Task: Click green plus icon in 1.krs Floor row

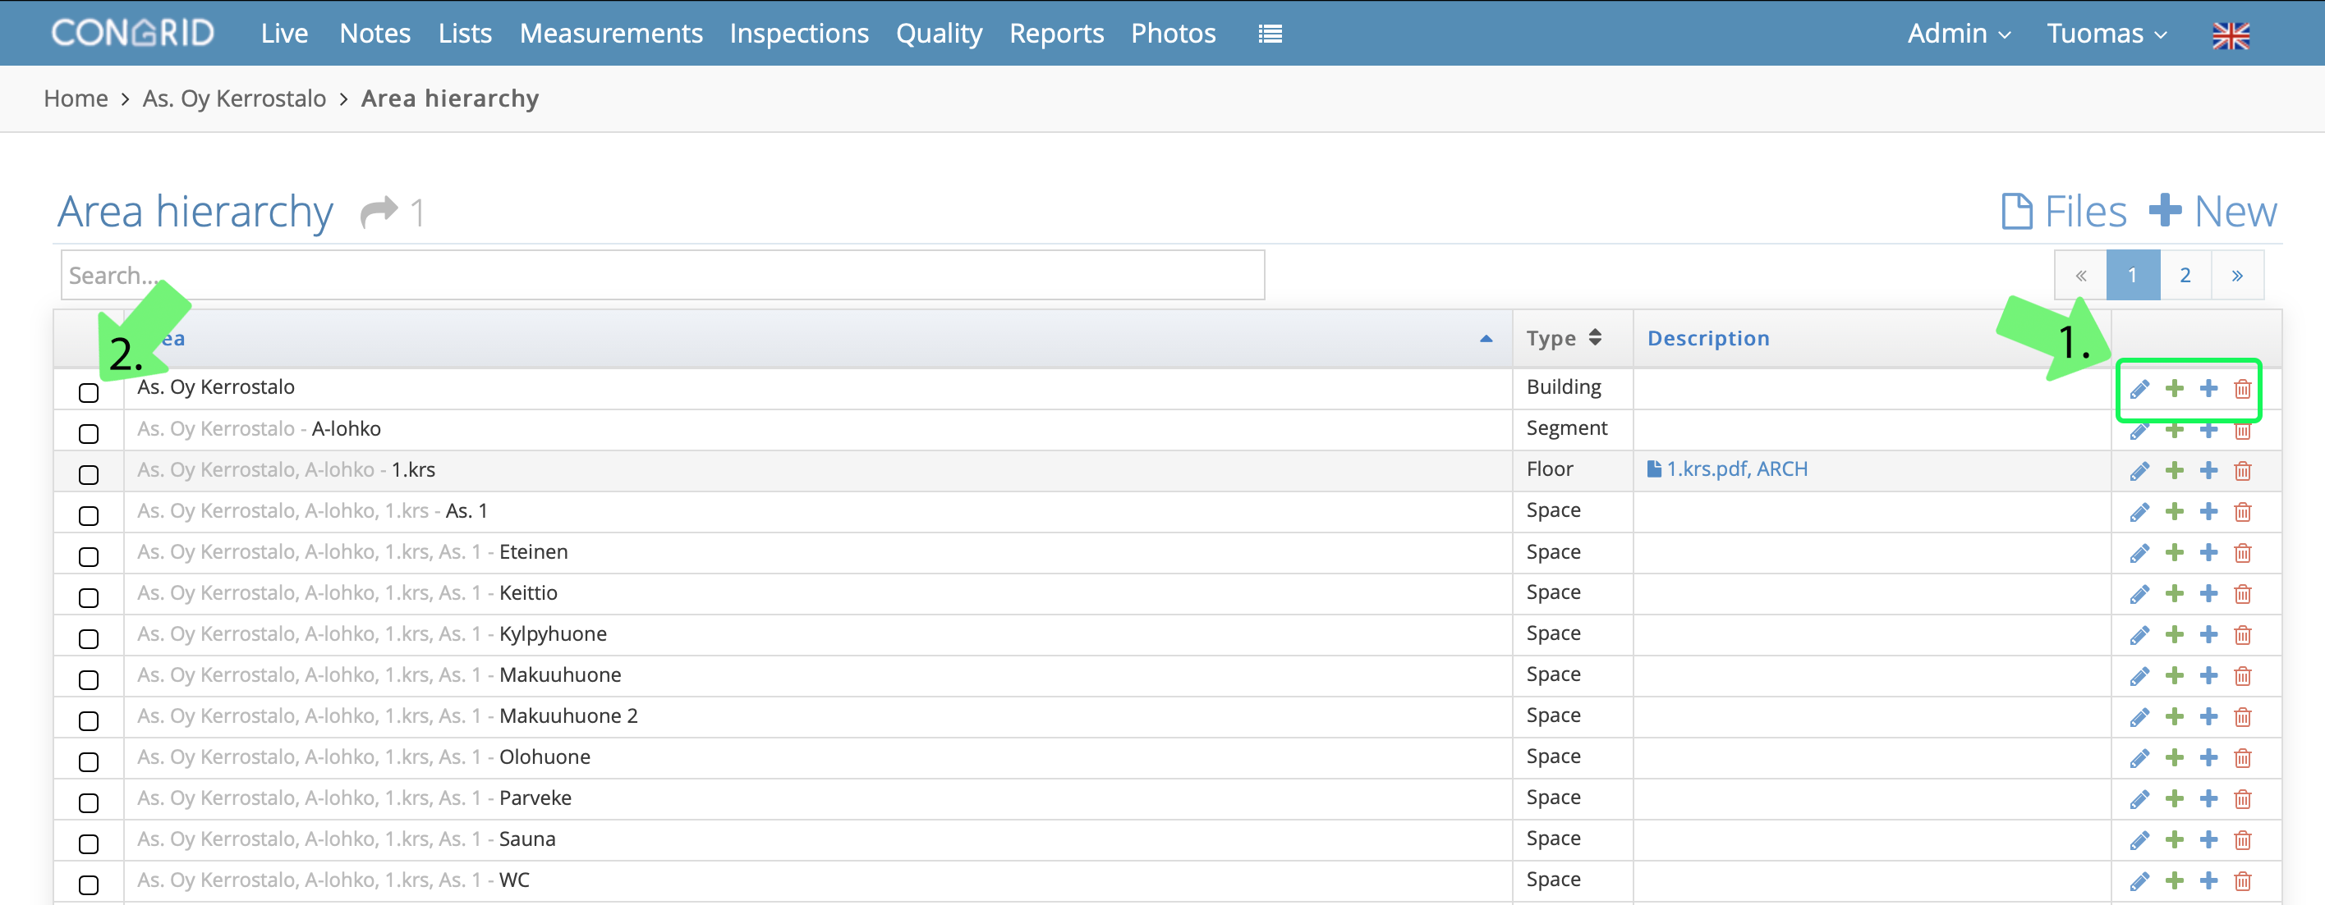Action: (x=2174, y=470)
